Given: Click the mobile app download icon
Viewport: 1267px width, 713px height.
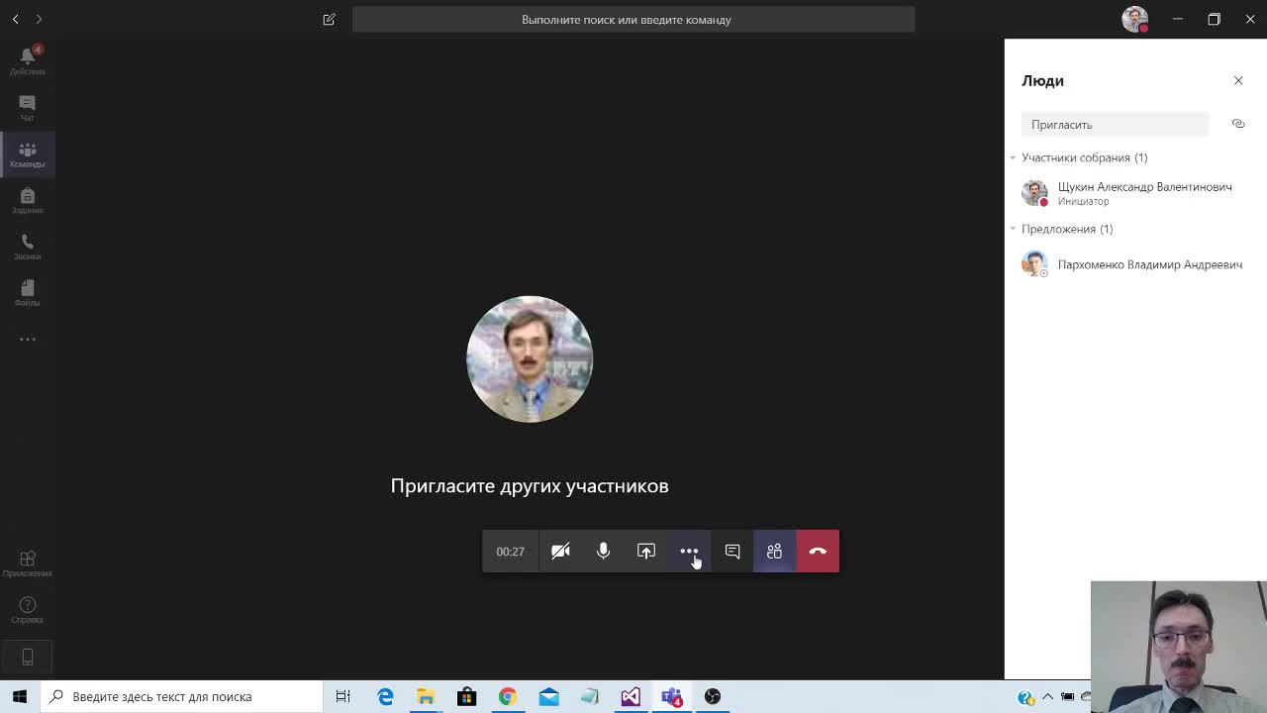Looking at the screenshot, I should (27, 657).
